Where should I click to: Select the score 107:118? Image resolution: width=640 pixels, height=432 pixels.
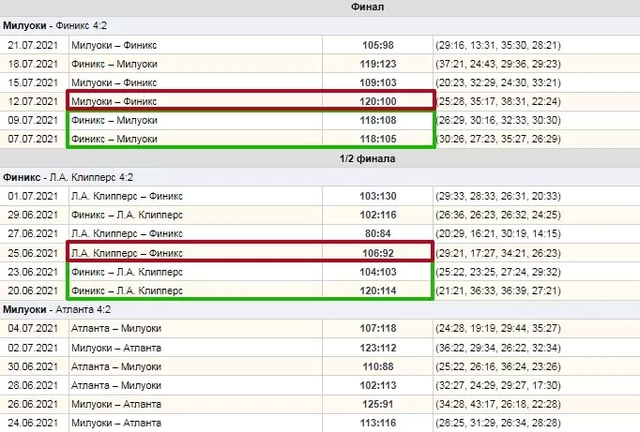coord(378,328)
